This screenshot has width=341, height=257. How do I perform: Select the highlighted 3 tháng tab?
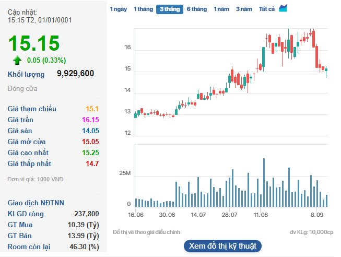pyautogui.click(x=170, y=9)
